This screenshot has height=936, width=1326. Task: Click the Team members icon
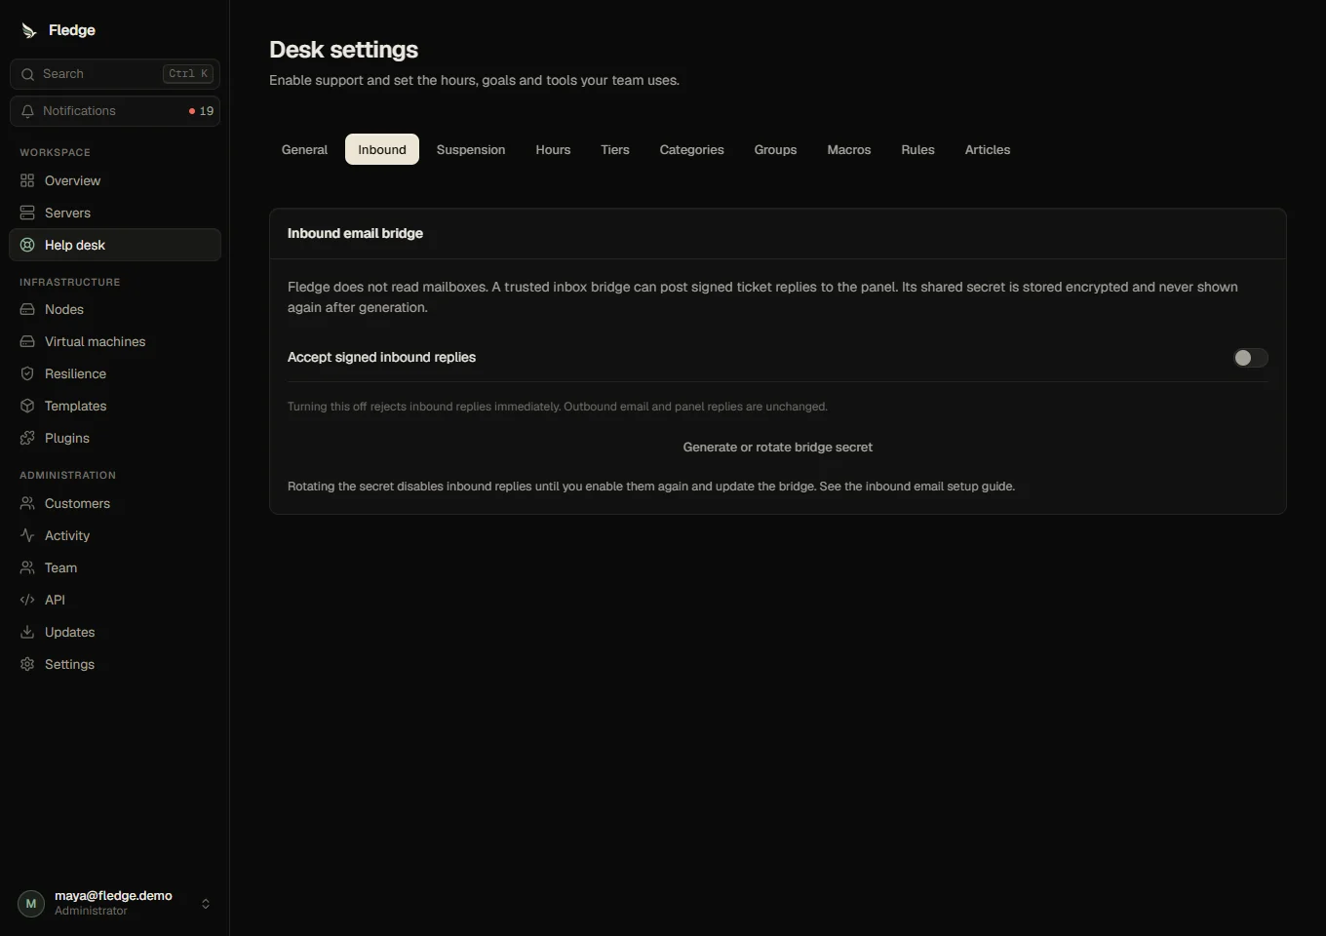tap(27, 567)
